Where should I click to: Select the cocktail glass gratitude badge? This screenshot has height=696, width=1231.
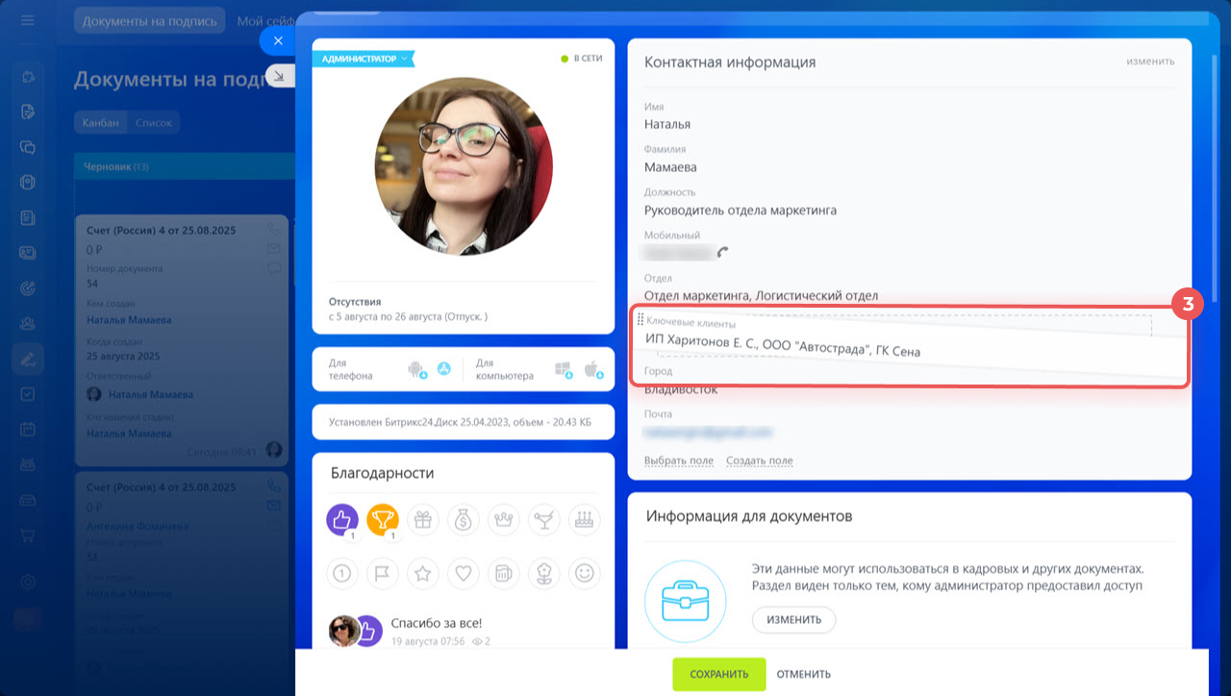(542, 520)
